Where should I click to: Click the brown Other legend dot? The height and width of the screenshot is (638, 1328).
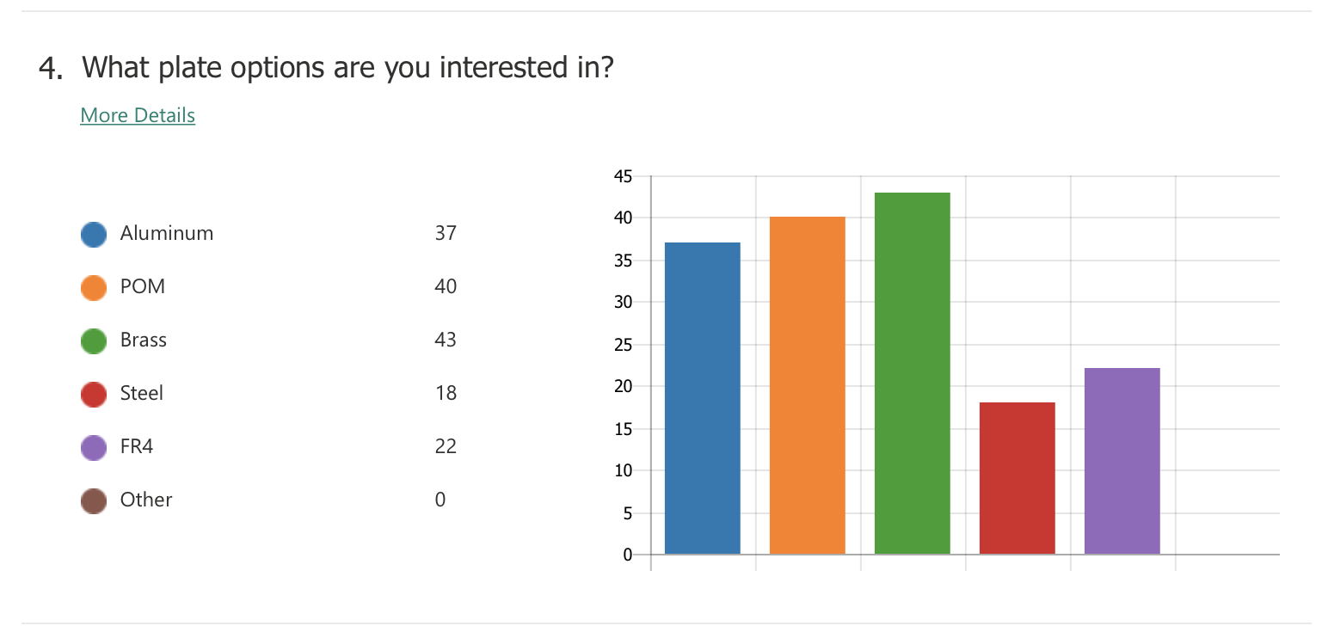93,500
